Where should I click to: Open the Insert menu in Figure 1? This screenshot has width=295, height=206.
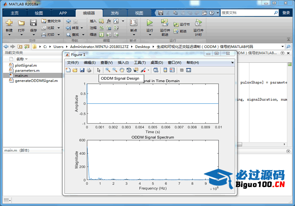(x=123, y=63)
